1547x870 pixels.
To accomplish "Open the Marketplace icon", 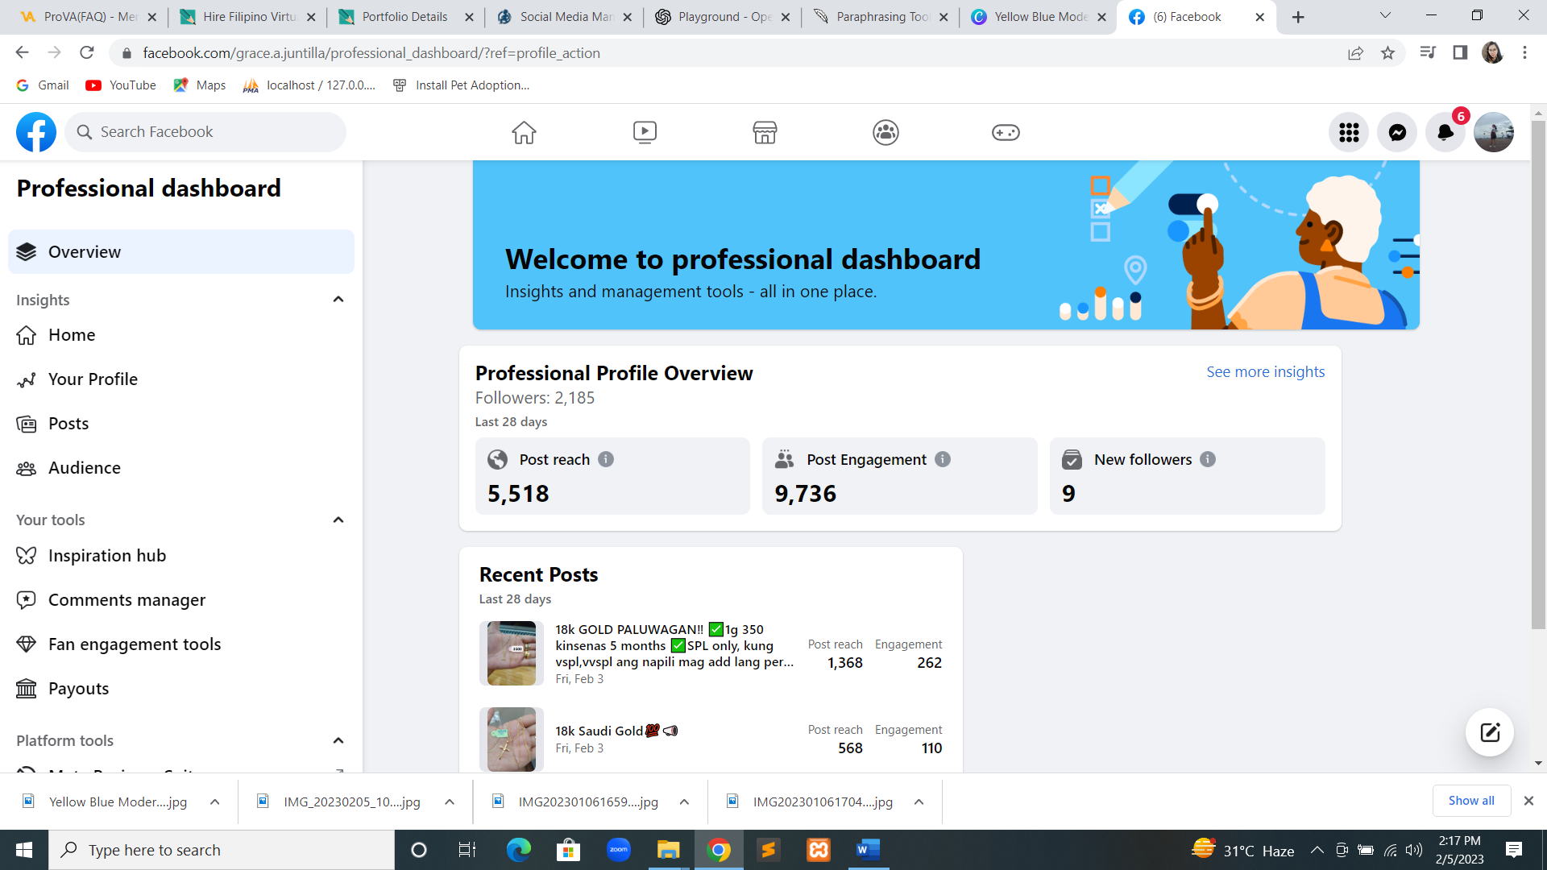I will pos(765,132).
